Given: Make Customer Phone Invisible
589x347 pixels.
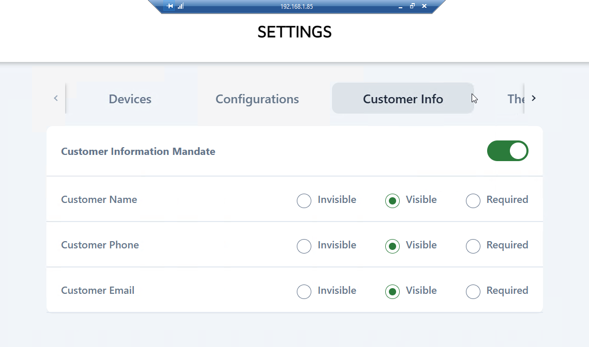Looking at the screenshot, I should pos(304,246).
